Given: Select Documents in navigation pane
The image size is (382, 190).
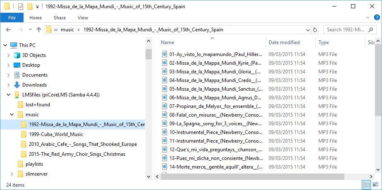Looking at the screenshot, I should click(35, 75).
